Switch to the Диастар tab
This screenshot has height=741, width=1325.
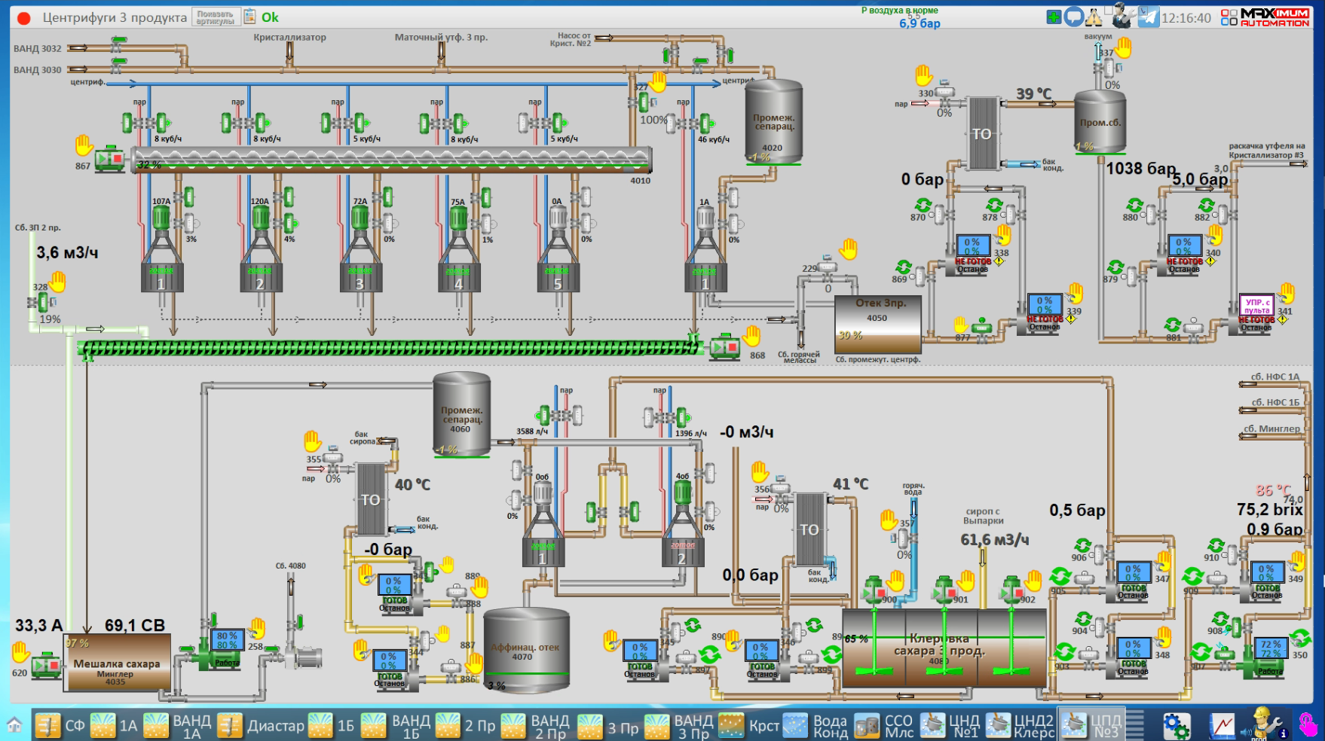[x=262, y=725]
